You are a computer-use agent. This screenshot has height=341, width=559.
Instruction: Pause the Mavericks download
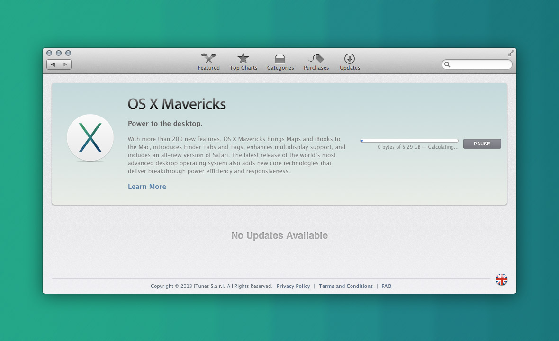[482, 144]
